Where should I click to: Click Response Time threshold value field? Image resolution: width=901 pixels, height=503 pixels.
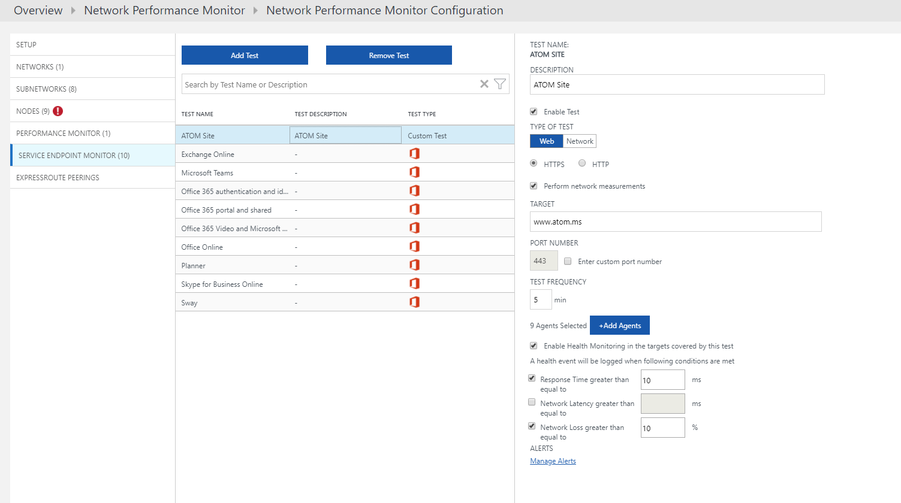[x=662, y=380]
